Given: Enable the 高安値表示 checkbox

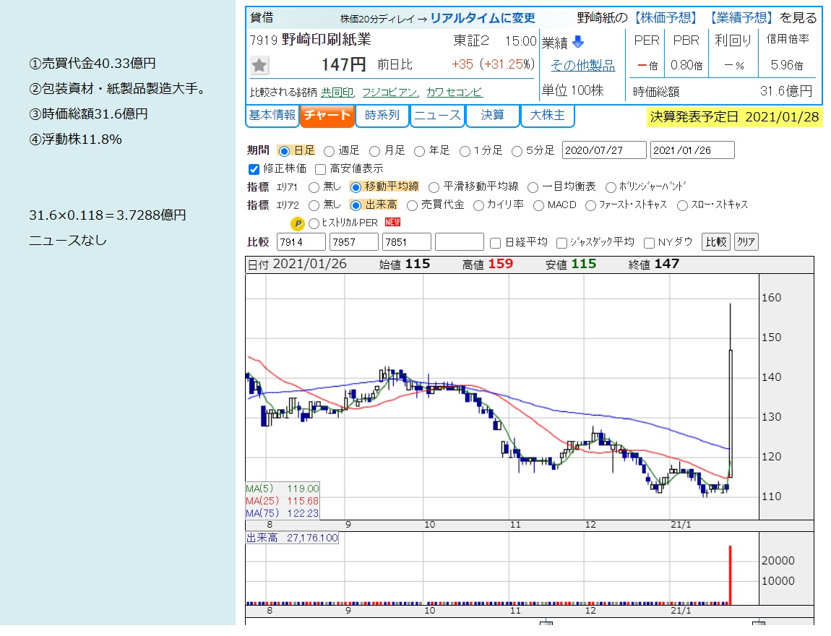Looking at the screenshot, I should (x=320, y=169).
